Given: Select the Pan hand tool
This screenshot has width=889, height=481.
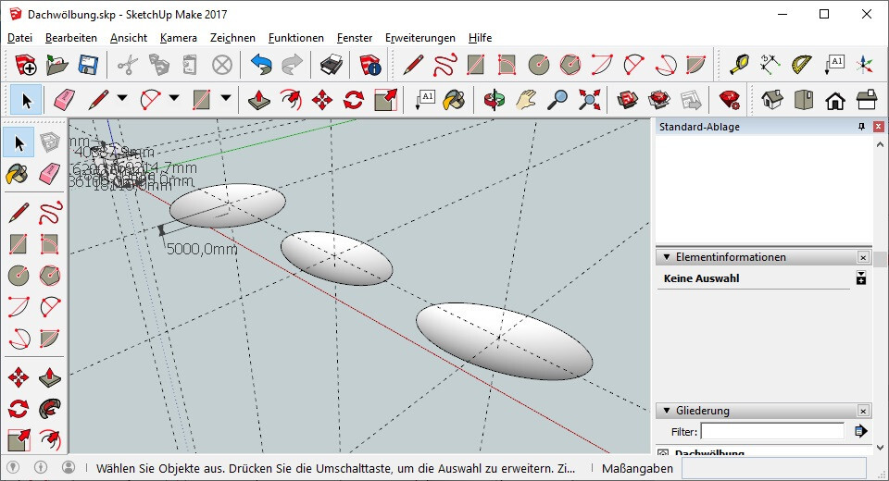Looking at the screenshot, I should (526, 100).
